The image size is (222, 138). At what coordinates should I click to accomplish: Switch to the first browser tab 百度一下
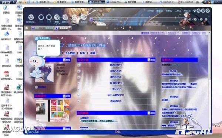(x=43, y=28)
